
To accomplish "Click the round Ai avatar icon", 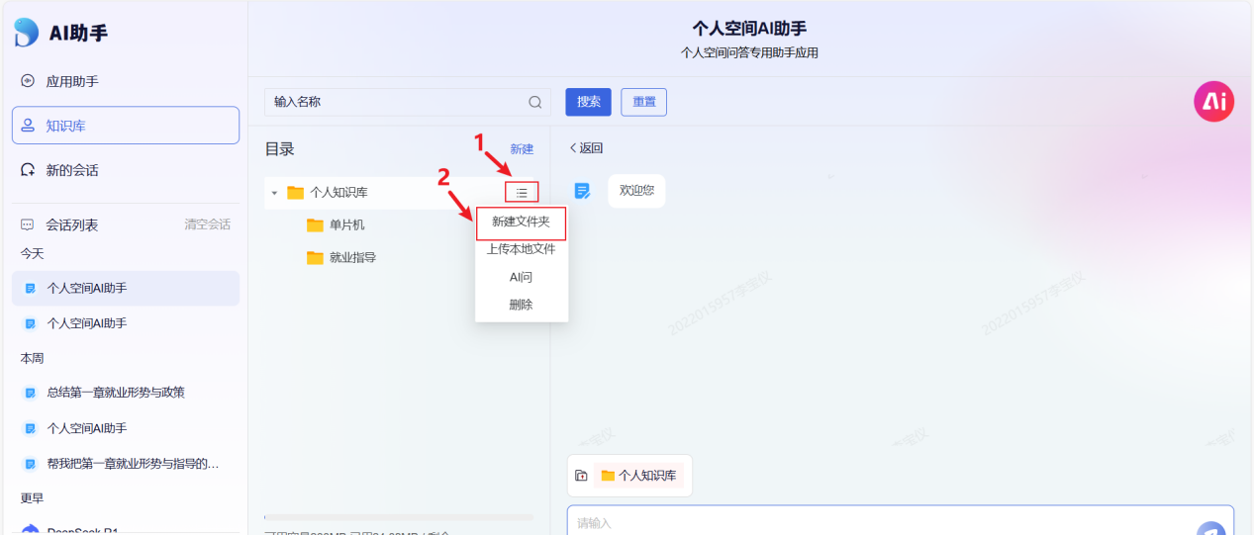I will point(1213,102).
